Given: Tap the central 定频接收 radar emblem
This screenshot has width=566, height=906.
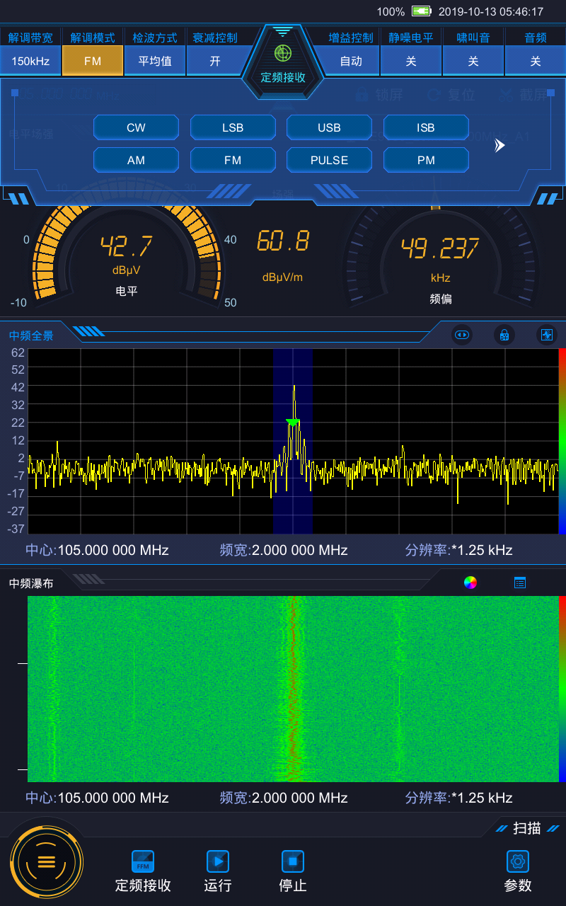Looking at the screenshot, I should (x=283, y=54).
